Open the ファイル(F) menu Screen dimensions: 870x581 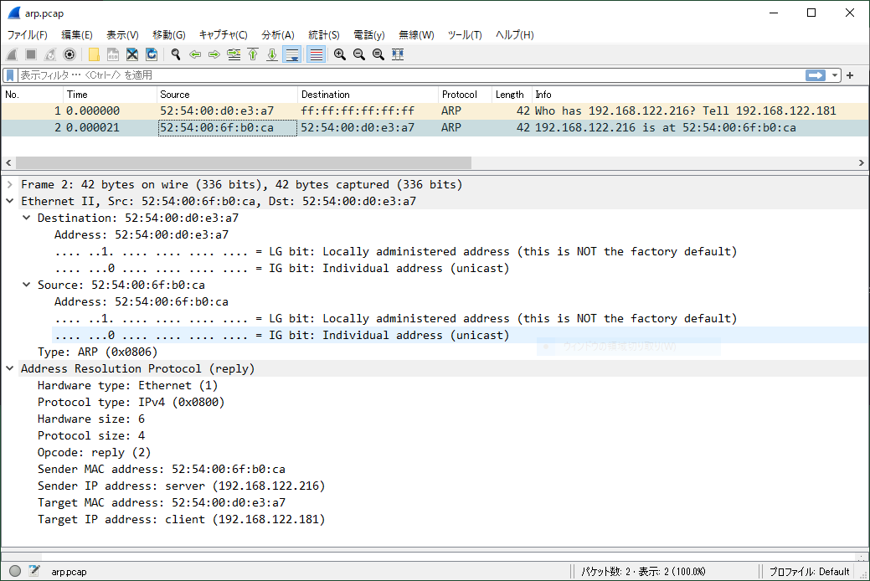coord(27,35)
